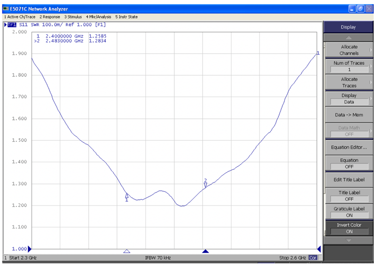
Task: Open the Num of Traces selector
Action: pyautogui.click(x=349, y=66)
